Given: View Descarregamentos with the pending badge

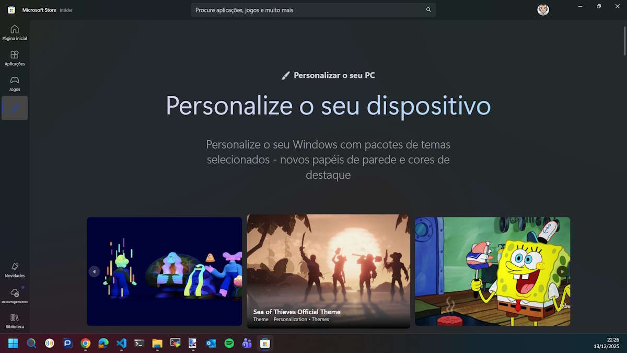Looking at the screenshot, I should pos(15,295).
